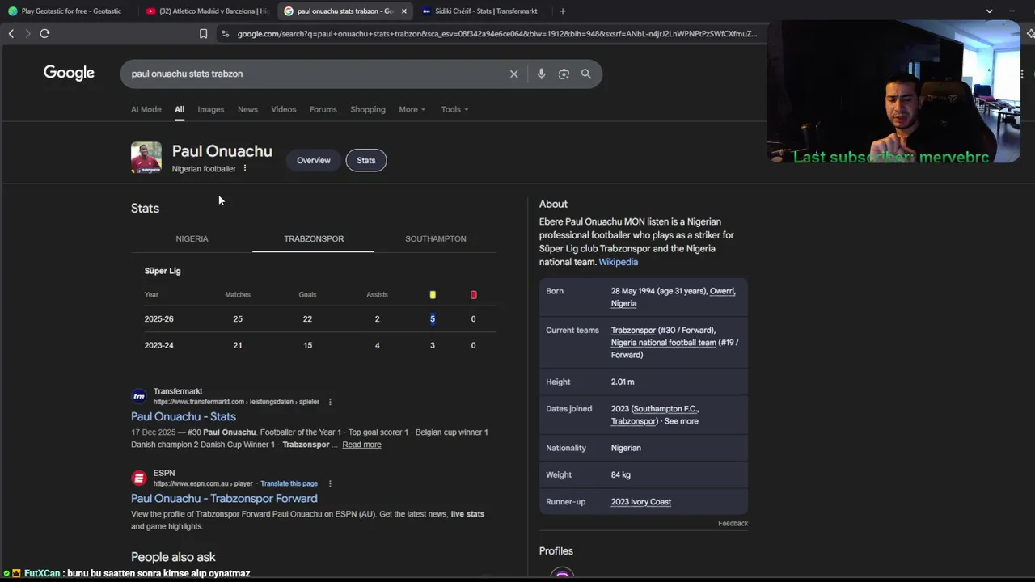Select the TRABZONSPOR stats tab
The height and width of the screenshot is (582, 1035).
point(314,238)
